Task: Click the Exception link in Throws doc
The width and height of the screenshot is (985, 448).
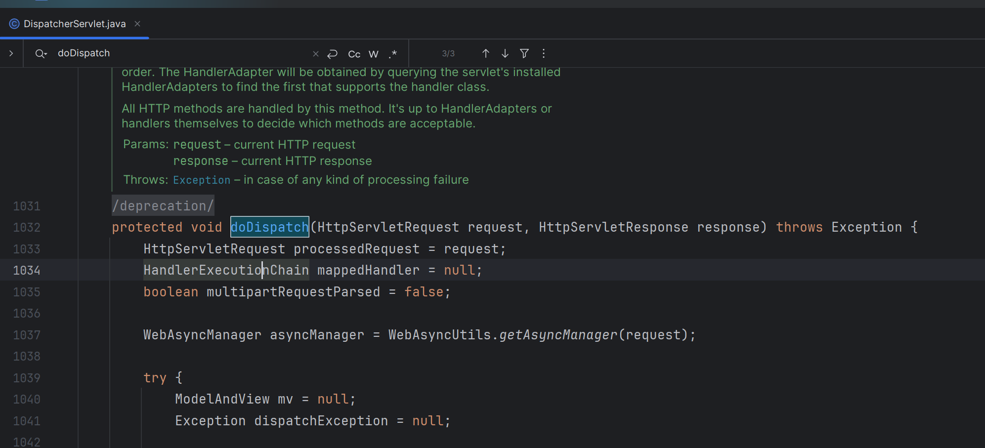Action: [x=202, y=180]
